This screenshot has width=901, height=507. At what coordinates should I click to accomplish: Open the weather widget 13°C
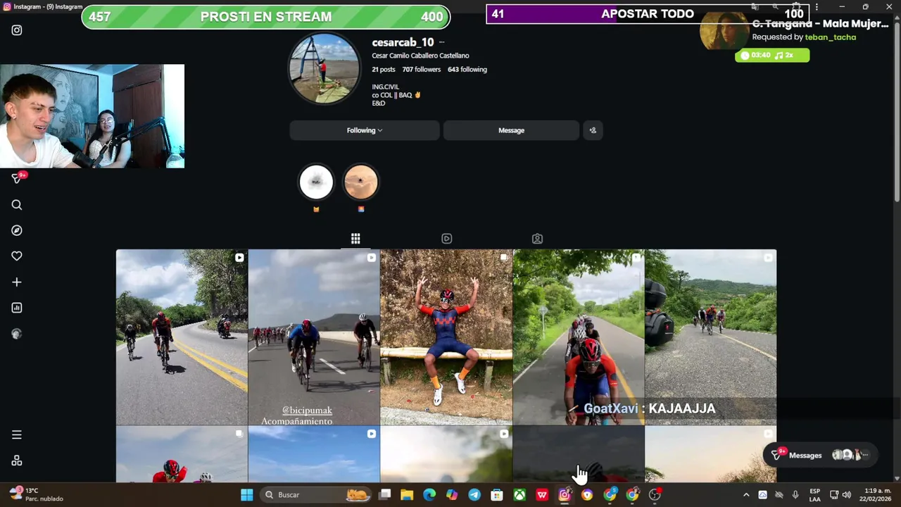(37, 494)
